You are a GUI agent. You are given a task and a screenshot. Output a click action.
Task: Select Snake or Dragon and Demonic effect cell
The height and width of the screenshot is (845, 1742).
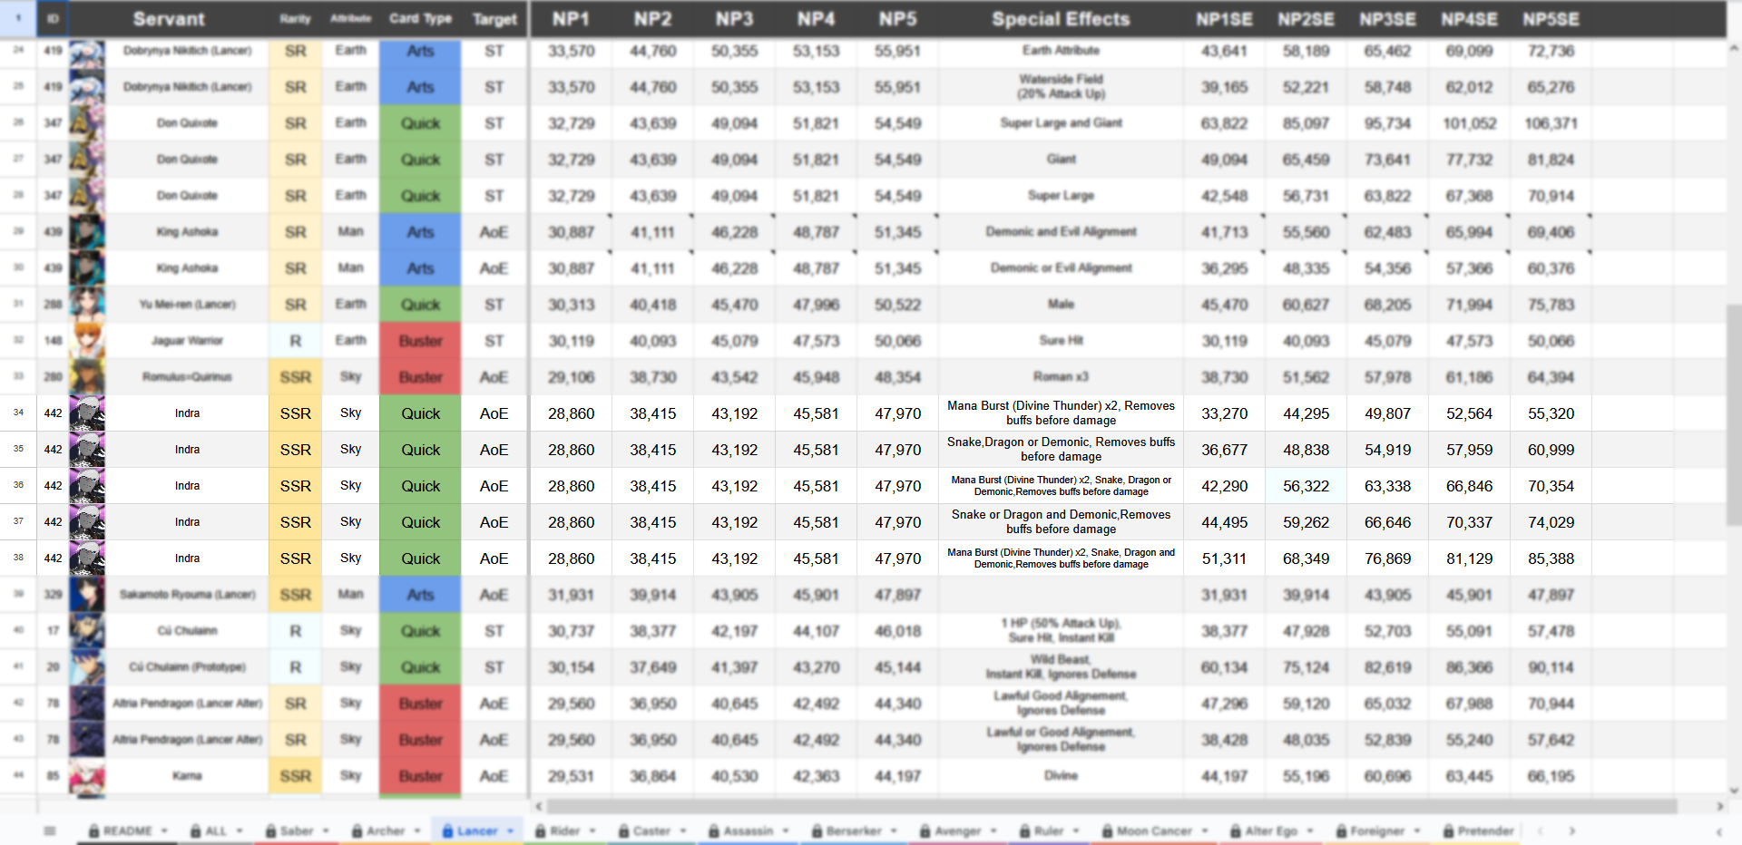point(1061,522)
